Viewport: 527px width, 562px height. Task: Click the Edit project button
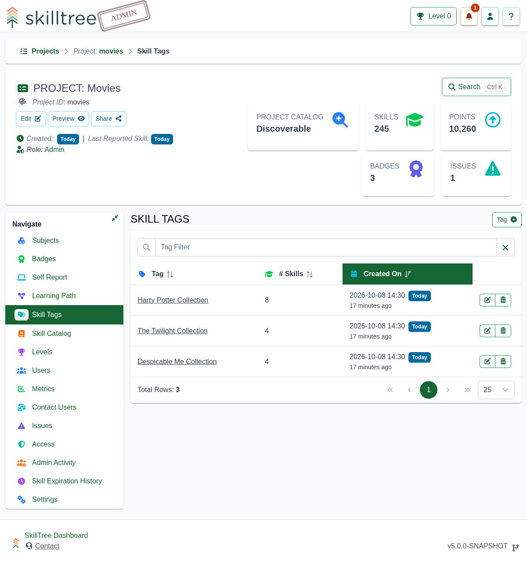point(31,119)
